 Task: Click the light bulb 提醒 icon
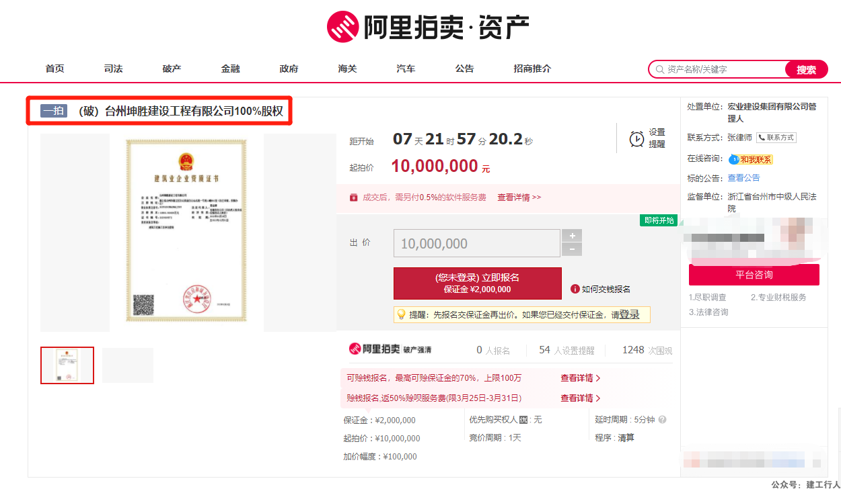coord(401,314)
